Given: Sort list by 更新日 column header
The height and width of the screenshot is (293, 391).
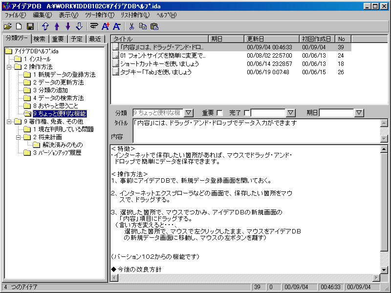Looking at the screenshot, I should click(x=272, y=39).
